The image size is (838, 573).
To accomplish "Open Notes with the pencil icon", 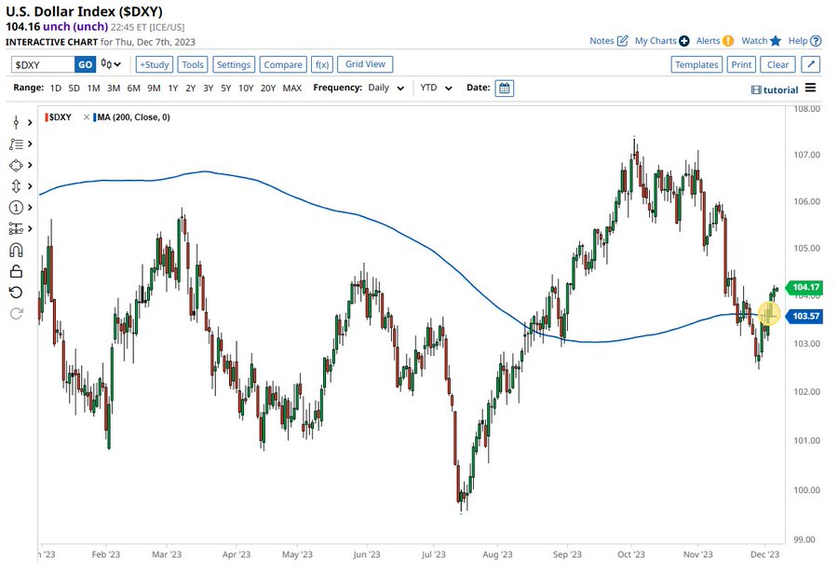I will point(622,41).
